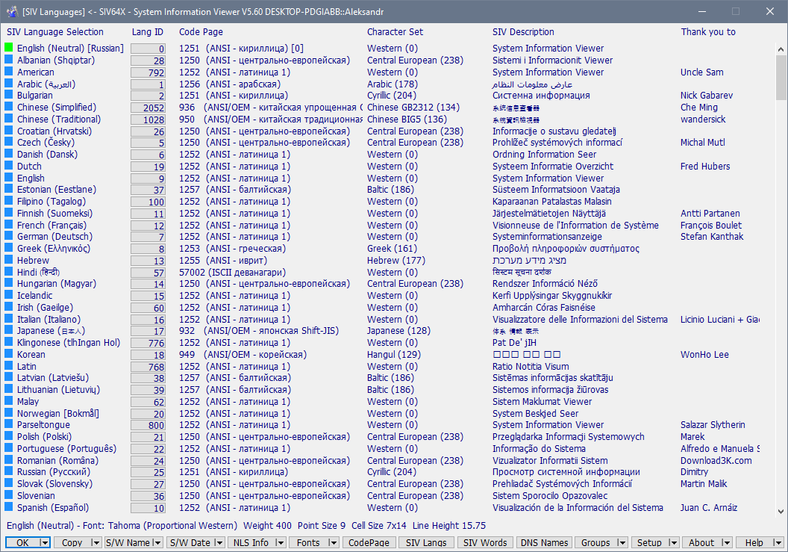Viewport: 788px width, 552px height.
Task: Open the Groups dropdown arrow
Action: (x=622, y=542)
